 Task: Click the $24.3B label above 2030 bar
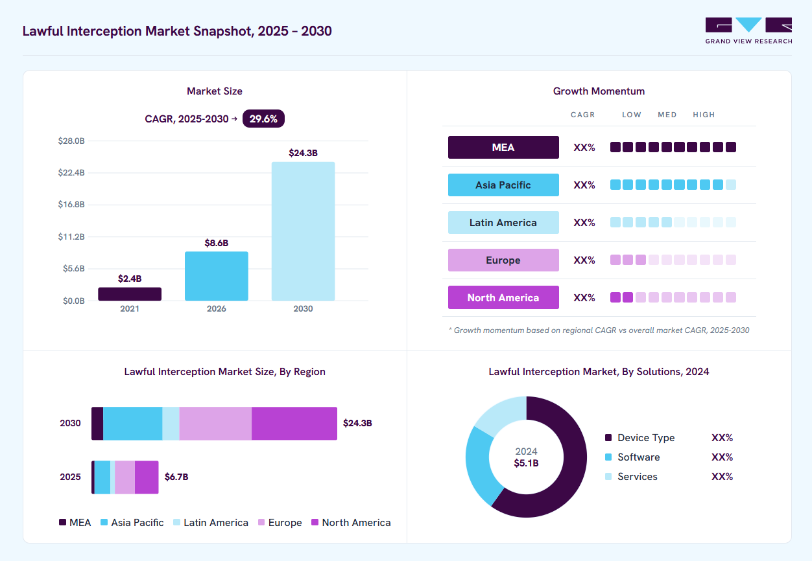[x=303, y=153]
